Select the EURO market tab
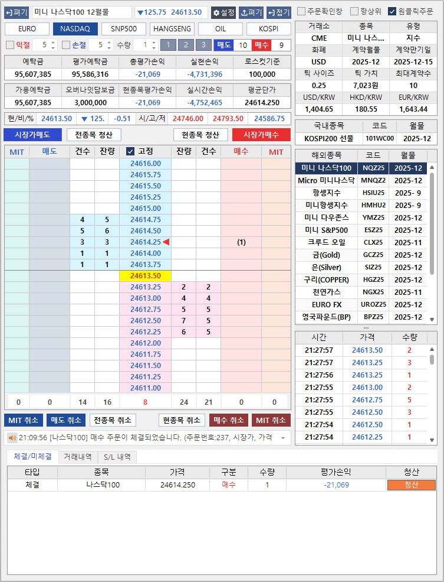Image resolution: width=444 pixels, height=582 pixels. click(x=27, y=29)
